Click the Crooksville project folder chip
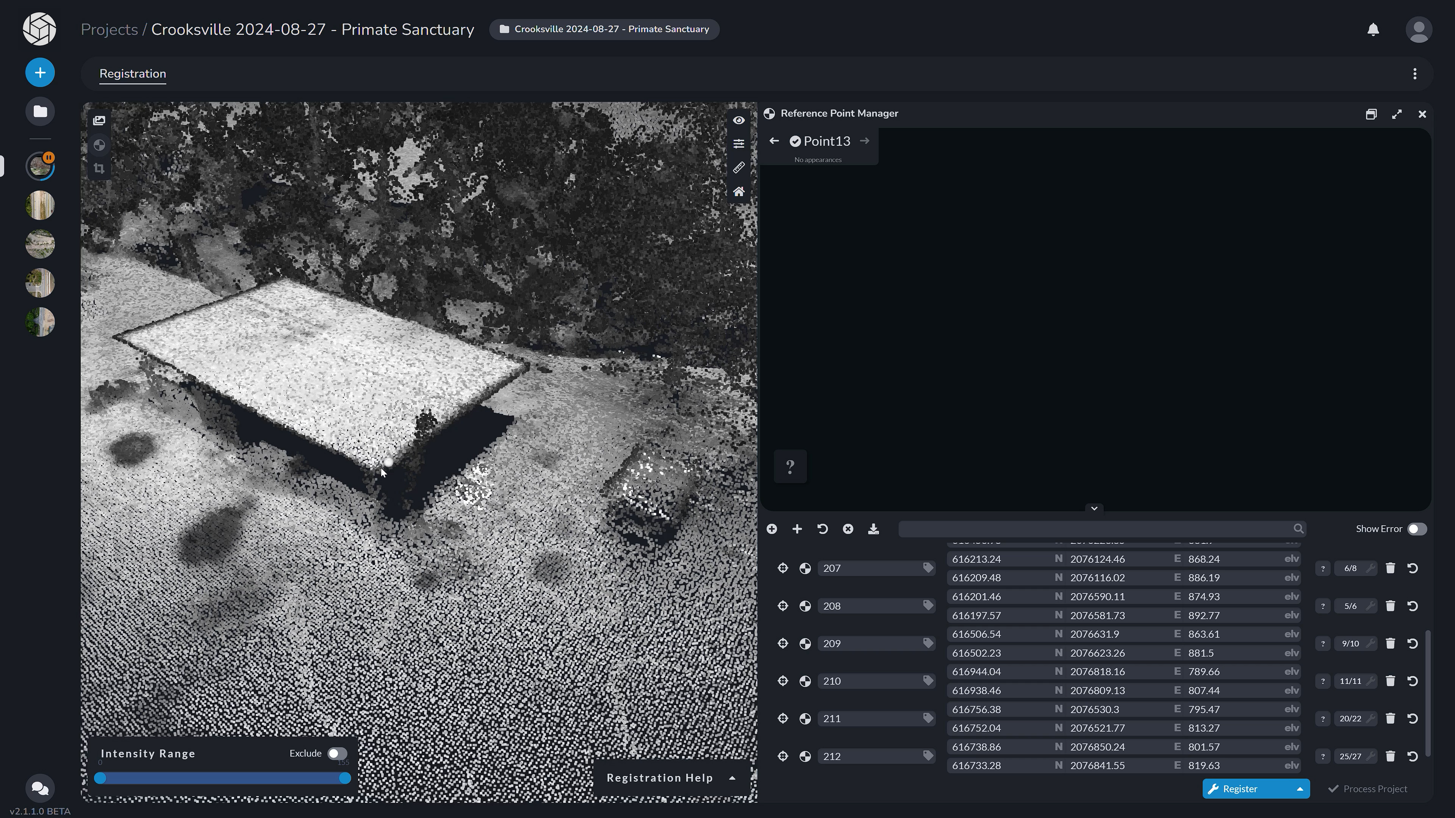This screenshot has width=1455, height=818. coord(604,30)
